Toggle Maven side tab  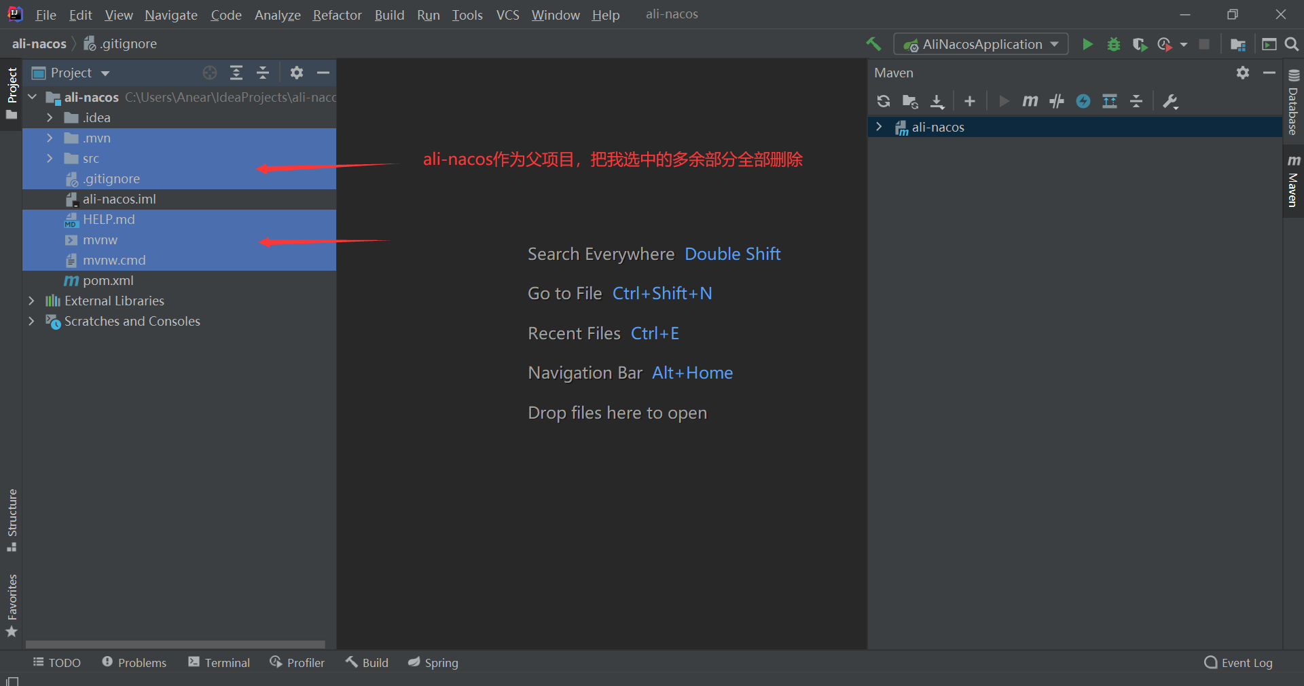coord(1293,180)
